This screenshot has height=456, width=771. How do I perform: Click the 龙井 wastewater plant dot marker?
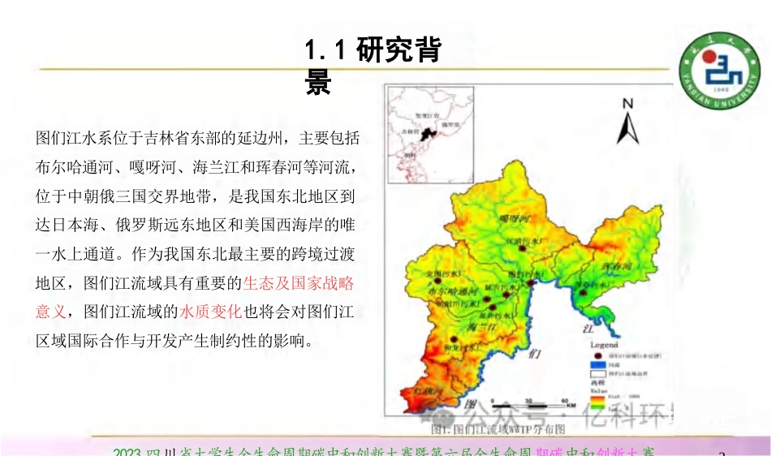(493, 308)
